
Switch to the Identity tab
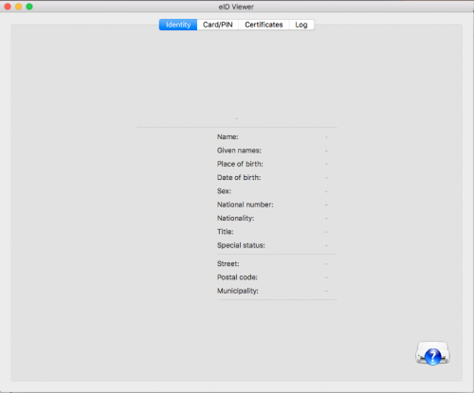[x=178, y=24]
